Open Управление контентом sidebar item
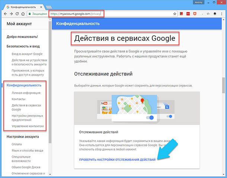 [x=28, y=126]
